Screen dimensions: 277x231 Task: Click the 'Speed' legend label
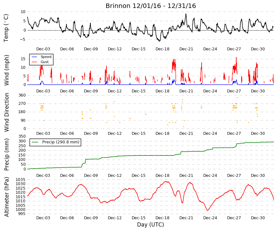(46, 57)
